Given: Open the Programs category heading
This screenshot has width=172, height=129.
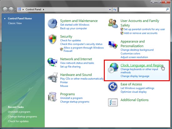Looking at the screenshot, I should pyautogui.click(x=68, y=94).
